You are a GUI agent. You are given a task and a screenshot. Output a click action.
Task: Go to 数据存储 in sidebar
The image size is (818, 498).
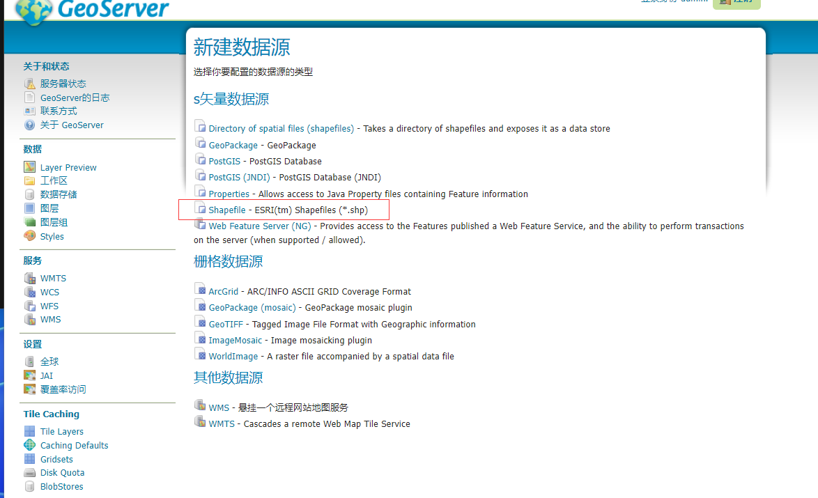click(59, 194)
